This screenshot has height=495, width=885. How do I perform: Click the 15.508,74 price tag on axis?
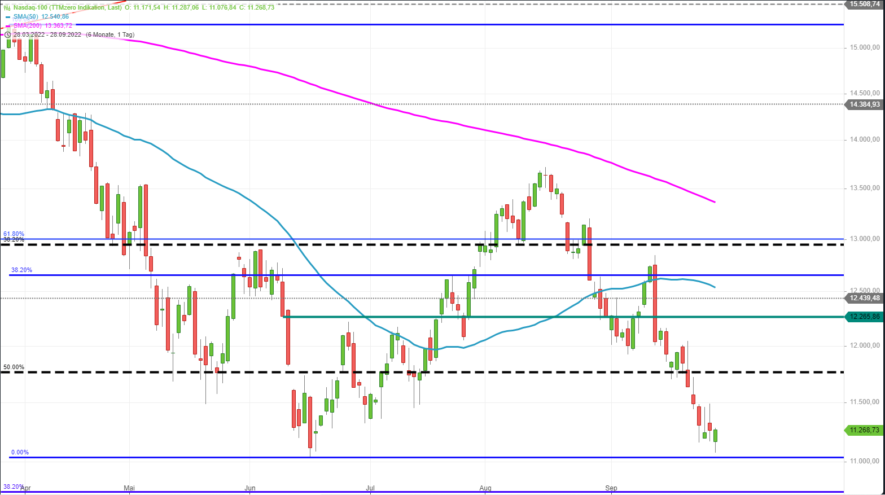[x=864, y=4]
